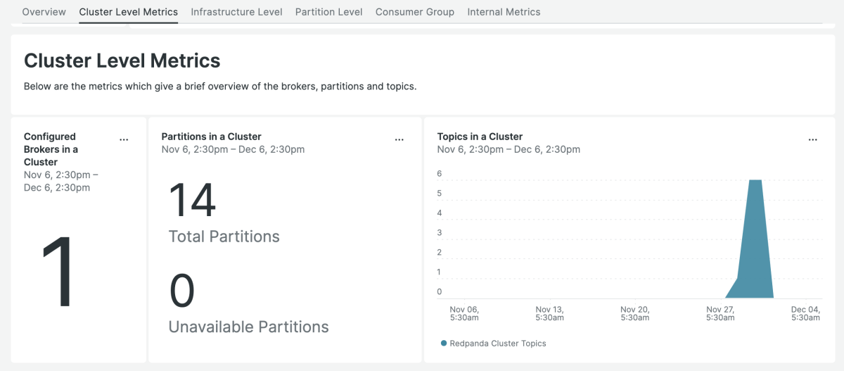Open the Topics in a Cluster ellipsis menu

(x=812, y=139)
